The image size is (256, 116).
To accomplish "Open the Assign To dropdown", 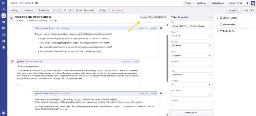I will click(x=191, y=65).
